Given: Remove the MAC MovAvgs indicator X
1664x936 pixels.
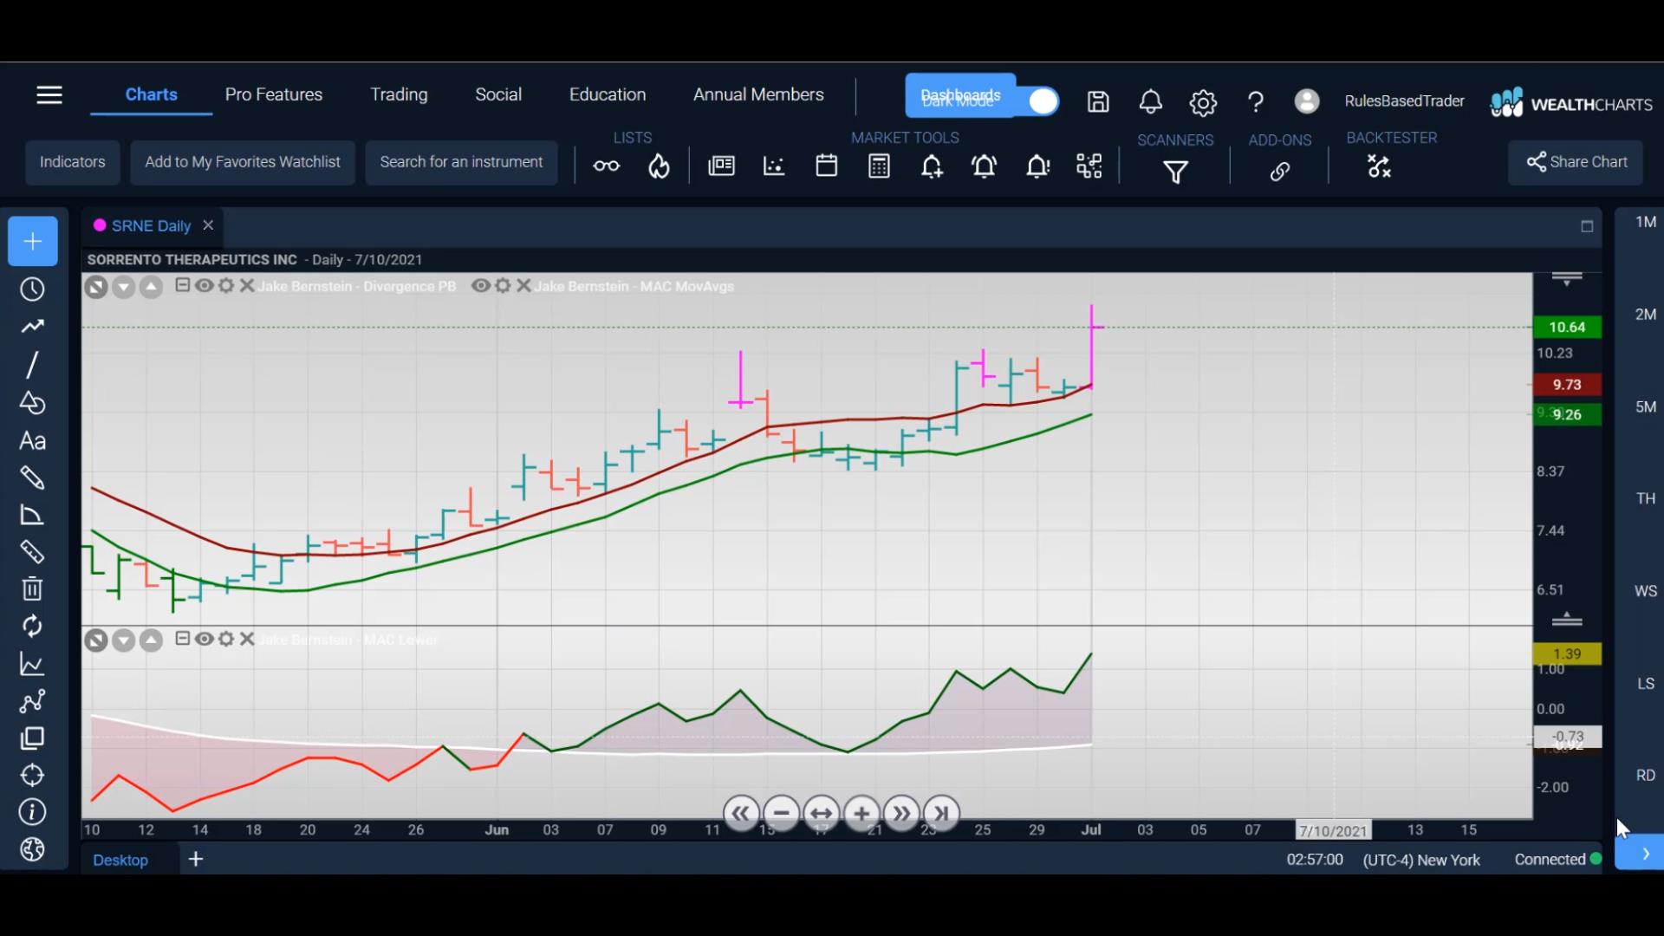Looking at the screenshot, I should [x=523, y=285].
